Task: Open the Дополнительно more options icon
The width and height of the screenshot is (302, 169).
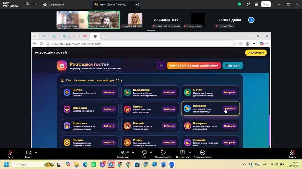Action: click(202, 153)
